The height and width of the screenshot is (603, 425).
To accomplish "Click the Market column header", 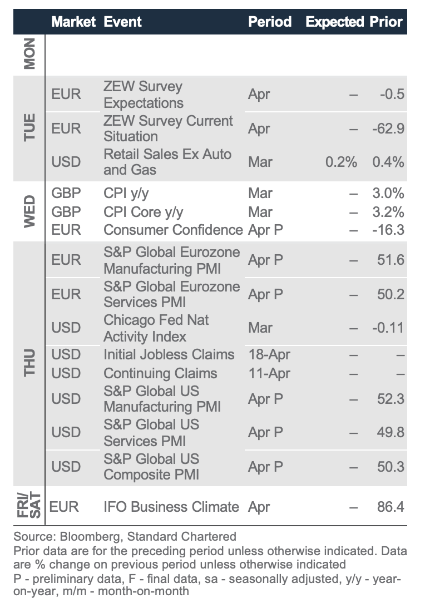I will (75, 22).
